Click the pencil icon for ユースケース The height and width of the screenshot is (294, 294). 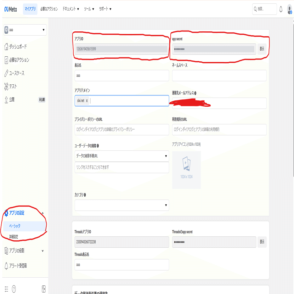click(x=6, y=73)
